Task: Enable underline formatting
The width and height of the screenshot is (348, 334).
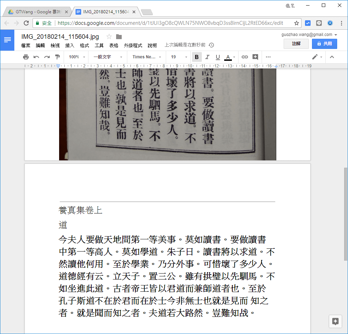Action: 217,57
